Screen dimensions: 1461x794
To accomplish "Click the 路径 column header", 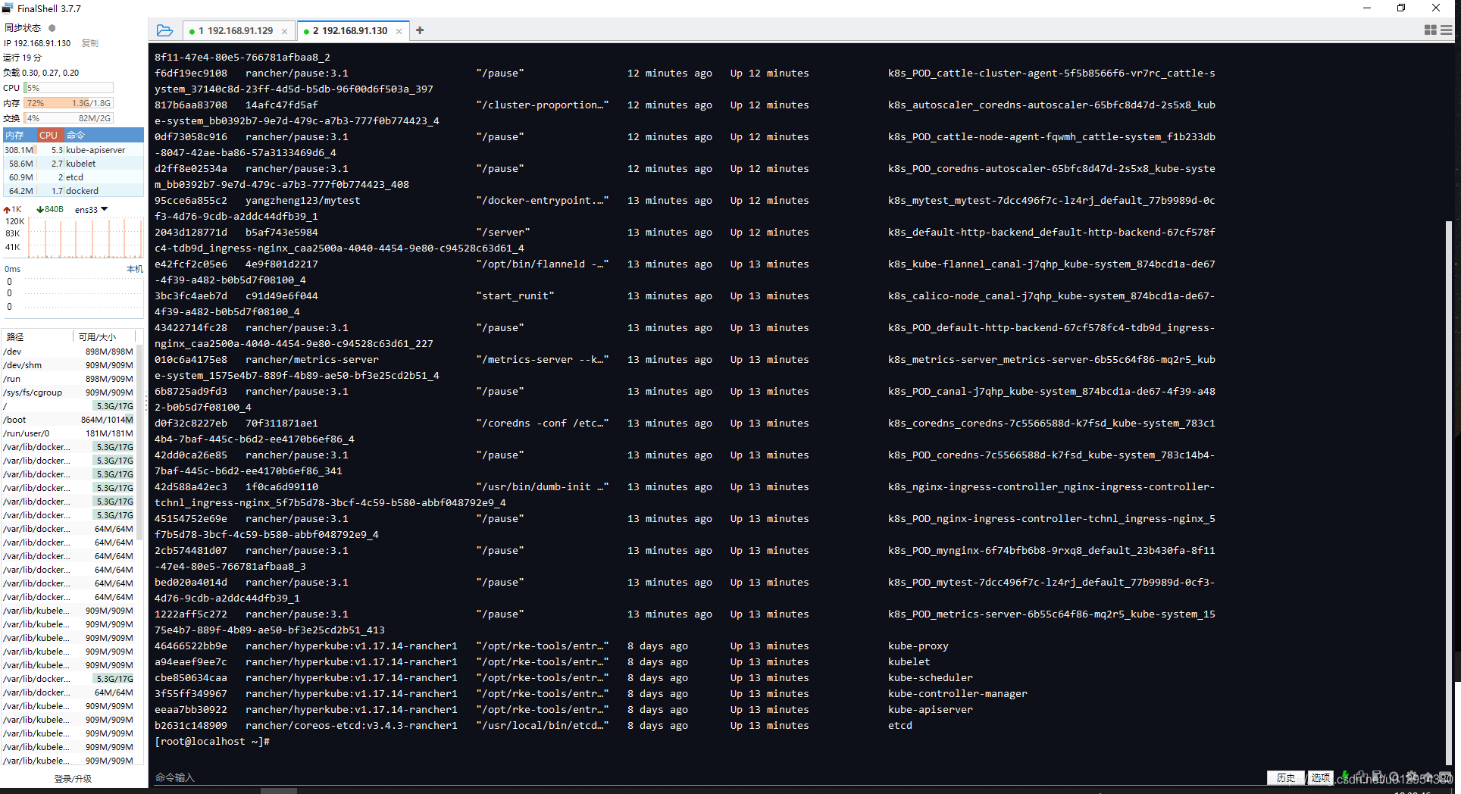I will point(38,336).
